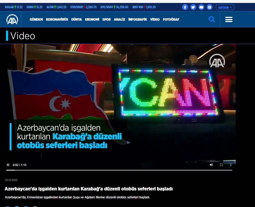Go to SPOR section
The width and height of the screenshot is (255, 207).
tap(106, 20)
